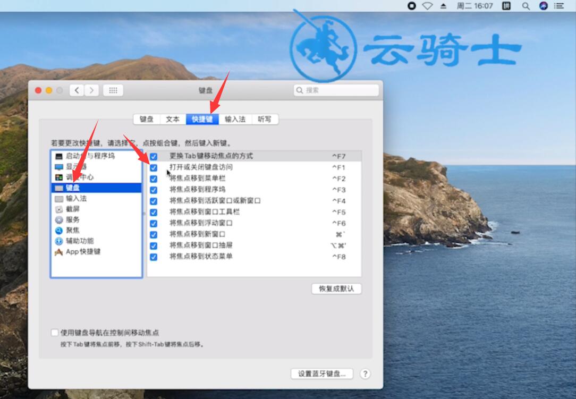Select 启动台与程序坞 icon in category list
This screenshot has height=399, width=576.
pyautogui.click(x=59, y=156)
